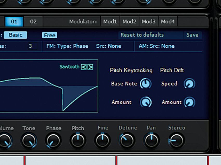The image size is (221, 165).
Task: Click the Pan knob
Action: [x=151, y=140]
